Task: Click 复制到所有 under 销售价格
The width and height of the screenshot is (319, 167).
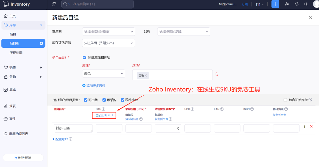Action: pos(161,119)
